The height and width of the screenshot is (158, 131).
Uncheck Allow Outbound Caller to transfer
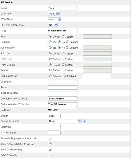50,144
